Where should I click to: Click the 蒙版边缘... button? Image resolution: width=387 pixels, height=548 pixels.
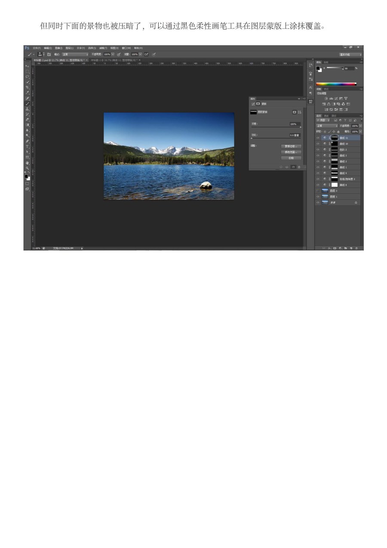[291, 146]
